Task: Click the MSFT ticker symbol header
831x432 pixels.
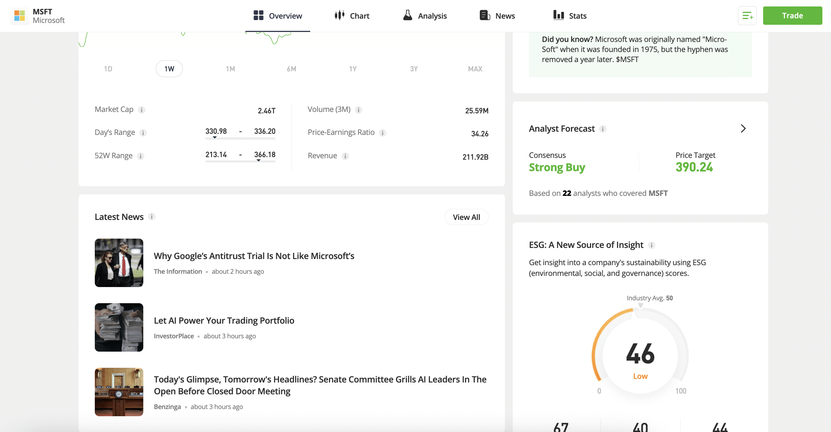Action: coord(42,11)
